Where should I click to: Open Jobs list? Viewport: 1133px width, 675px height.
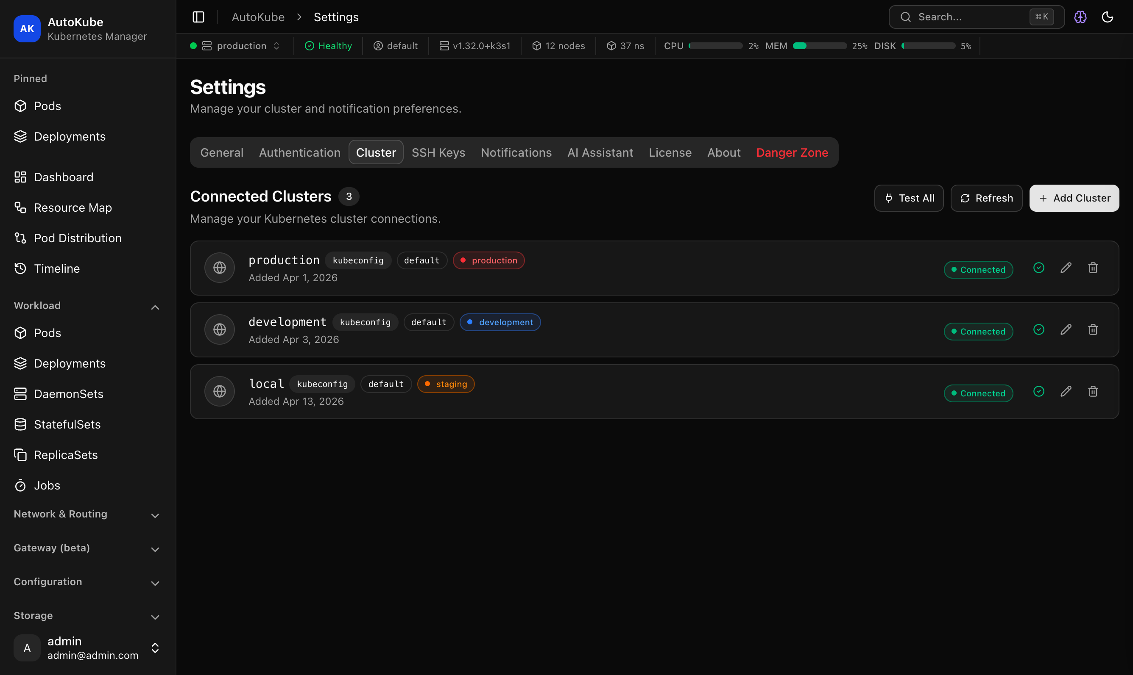coord(88,485)
